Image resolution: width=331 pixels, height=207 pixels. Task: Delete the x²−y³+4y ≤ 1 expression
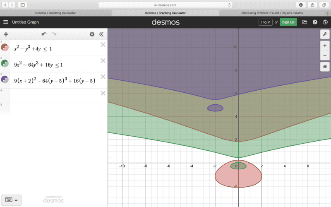[103, 45]
